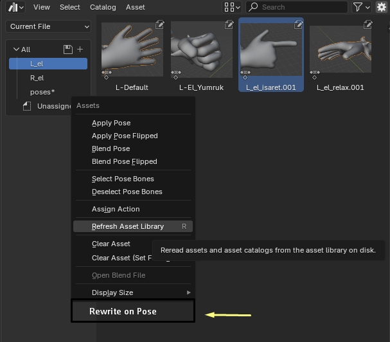Choose Blend Pose Flipped
The image size is (390, 342).
[x=133, y=161]
